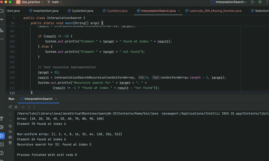
Task: Click the 'if (result != -1)' statement
Action: (55, 36)
